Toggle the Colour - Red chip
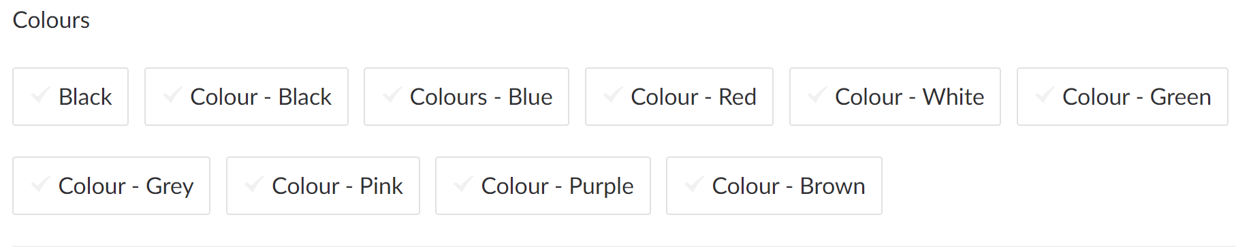This screenshot has height=247, width=1236. click(x=679, y=97)
